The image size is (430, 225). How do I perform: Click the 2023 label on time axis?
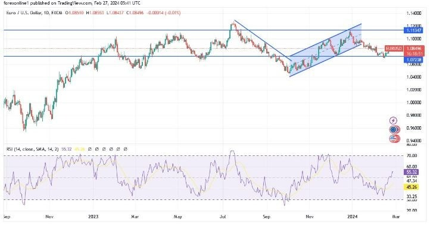click(94, 217)
